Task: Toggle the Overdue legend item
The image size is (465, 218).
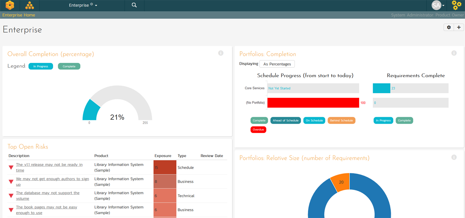Action: point(258,130)
